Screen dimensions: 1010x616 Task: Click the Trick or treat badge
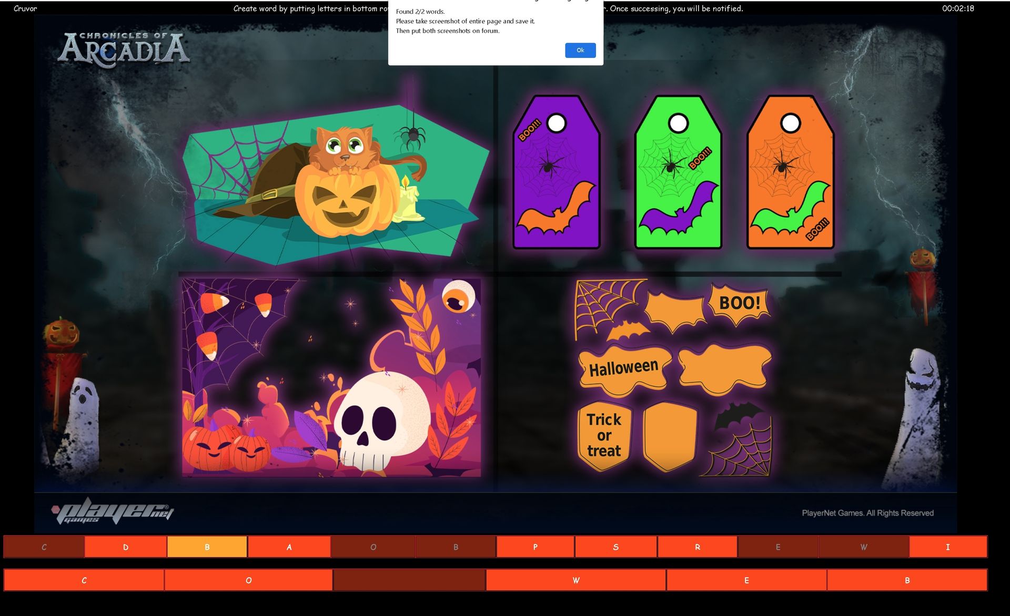pos(604,436)
